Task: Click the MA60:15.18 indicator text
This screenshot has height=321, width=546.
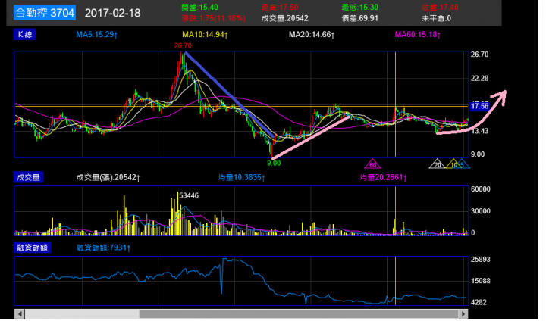Action: click(418, 34)
